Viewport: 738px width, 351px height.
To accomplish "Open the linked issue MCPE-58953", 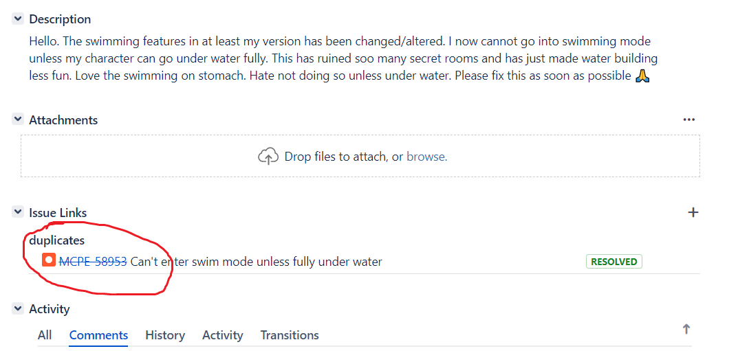I will 93,262.
